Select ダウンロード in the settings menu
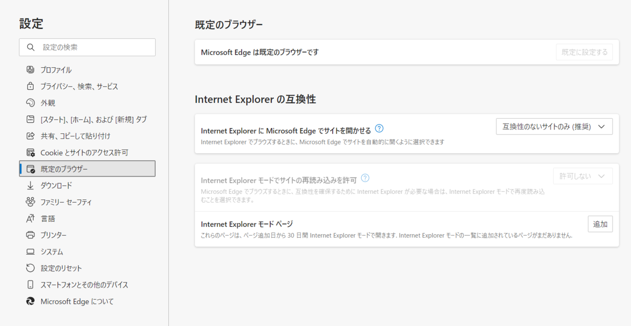This screenshot has width=631, height=326. point(87,185)
